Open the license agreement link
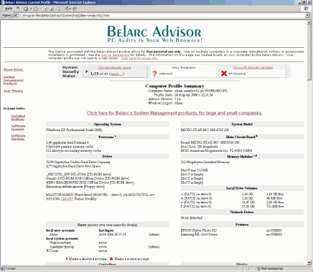Image resolution: width=313 pixels, height=272 pixels. point(115,55)
